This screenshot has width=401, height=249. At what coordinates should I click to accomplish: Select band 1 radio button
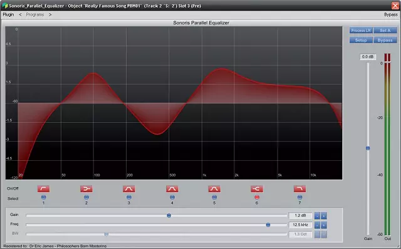click(43, 197)
